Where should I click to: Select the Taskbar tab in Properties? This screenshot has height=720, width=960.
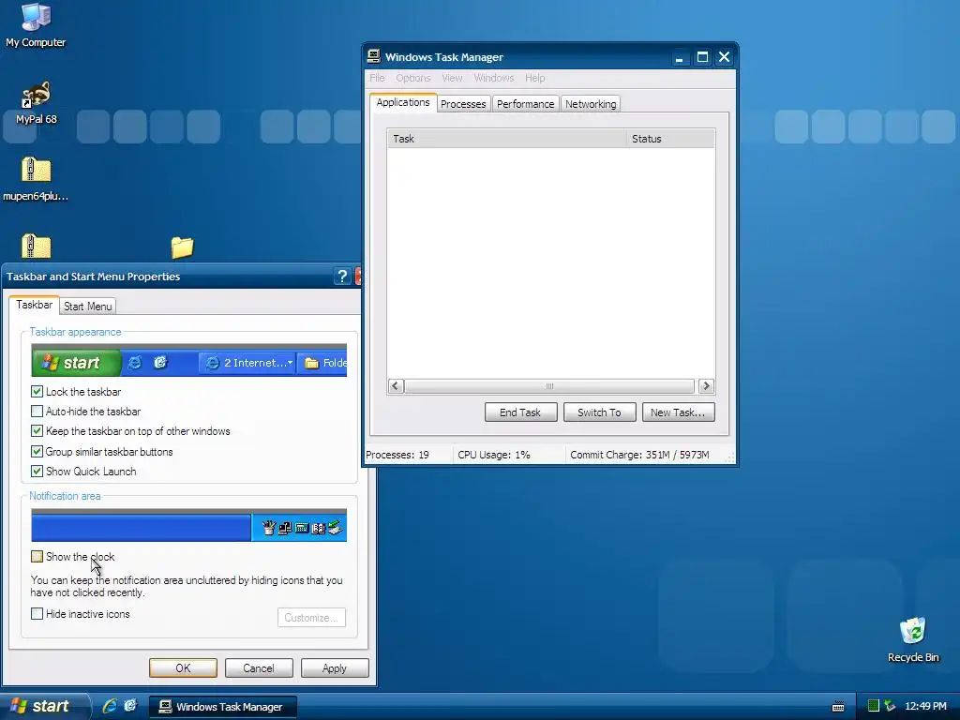click(x=35, y=305)
